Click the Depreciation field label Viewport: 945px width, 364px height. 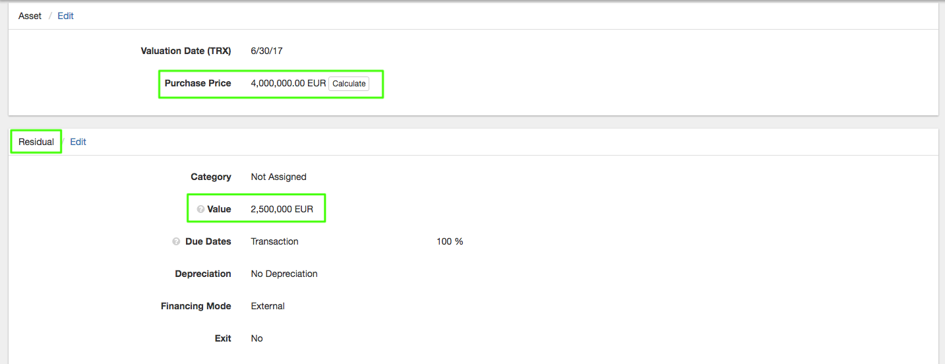pyautogui.click(x=203, y=274)
